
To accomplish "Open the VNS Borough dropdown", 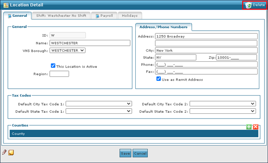I will click(67, 51).
